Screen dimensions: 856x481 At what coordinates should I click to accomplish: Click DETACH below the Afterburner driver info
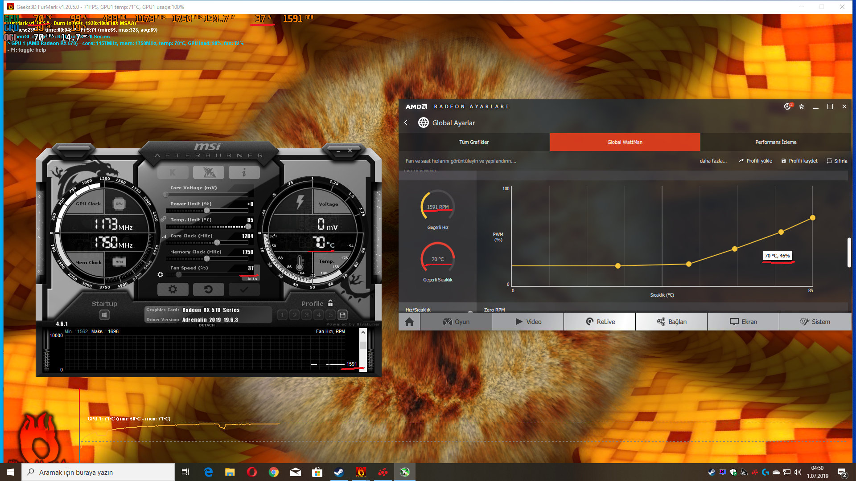[x=206, y=325]
